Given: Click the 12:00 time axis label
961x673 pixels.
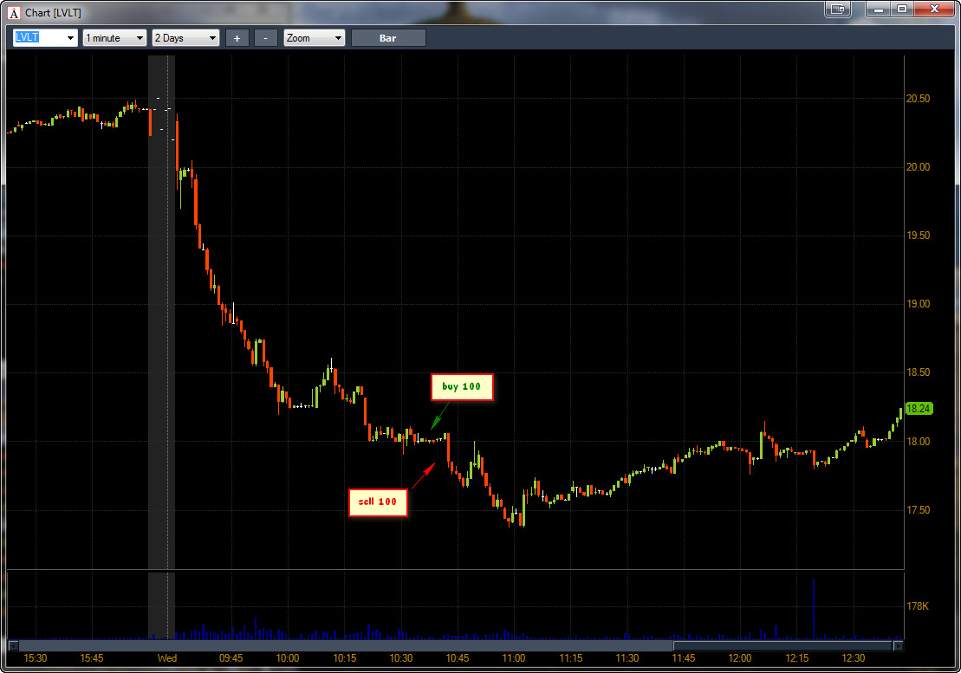Looking at the screenshot, I should coord(740,658).
